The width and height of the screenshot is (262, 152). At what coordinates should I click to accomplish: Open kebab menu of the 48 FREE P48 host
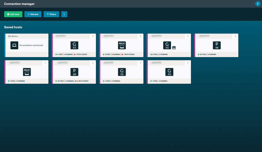[235, 36]
